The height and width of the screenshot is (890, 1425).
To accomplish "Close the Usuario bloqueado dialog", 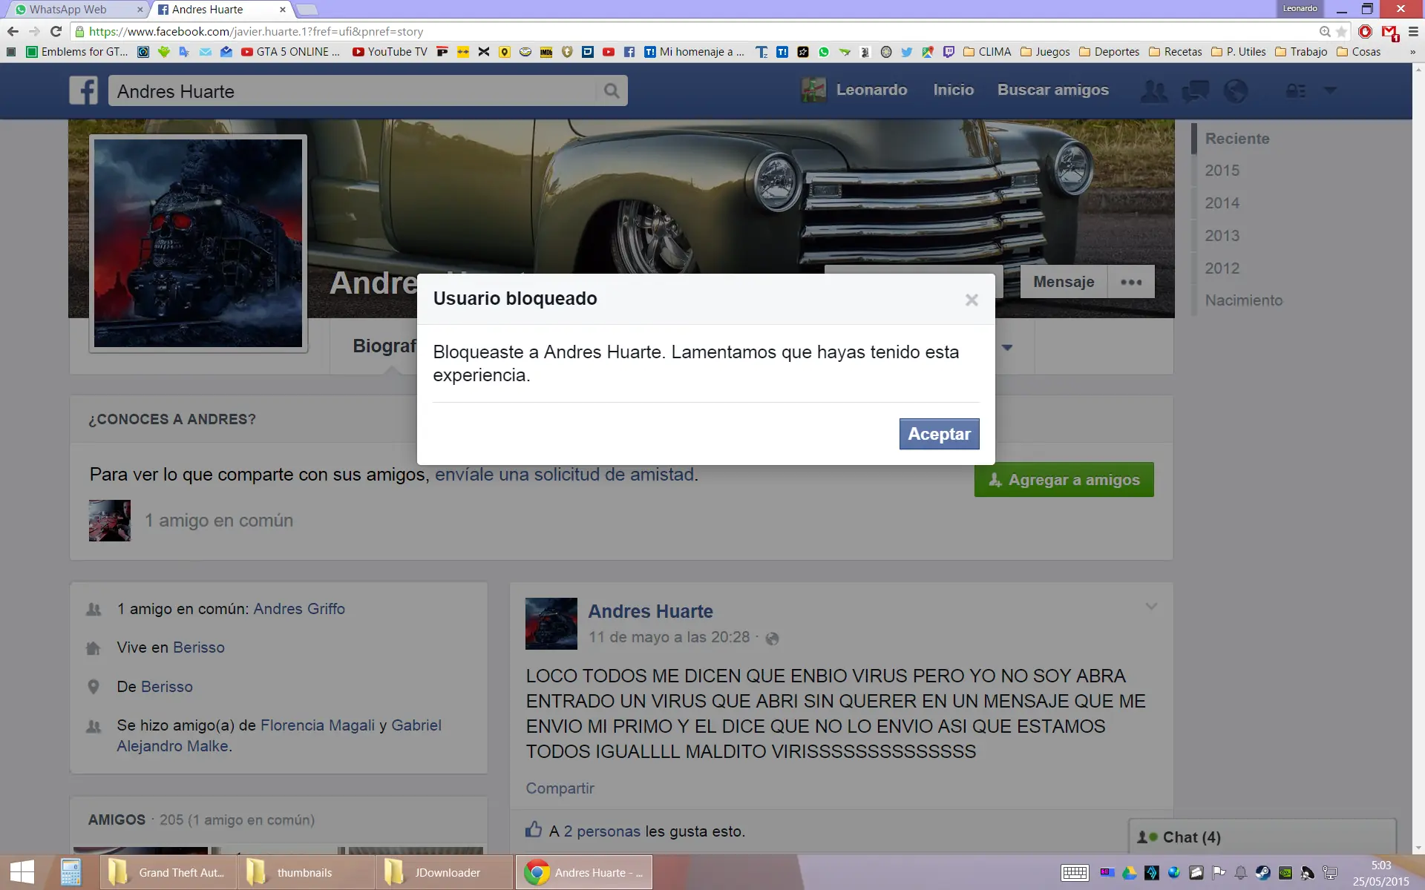I will [972, 300].
